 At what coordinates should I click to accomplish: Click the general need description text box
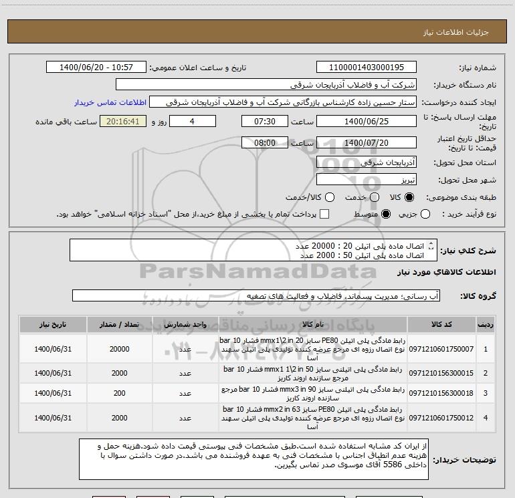pos(253,250)
